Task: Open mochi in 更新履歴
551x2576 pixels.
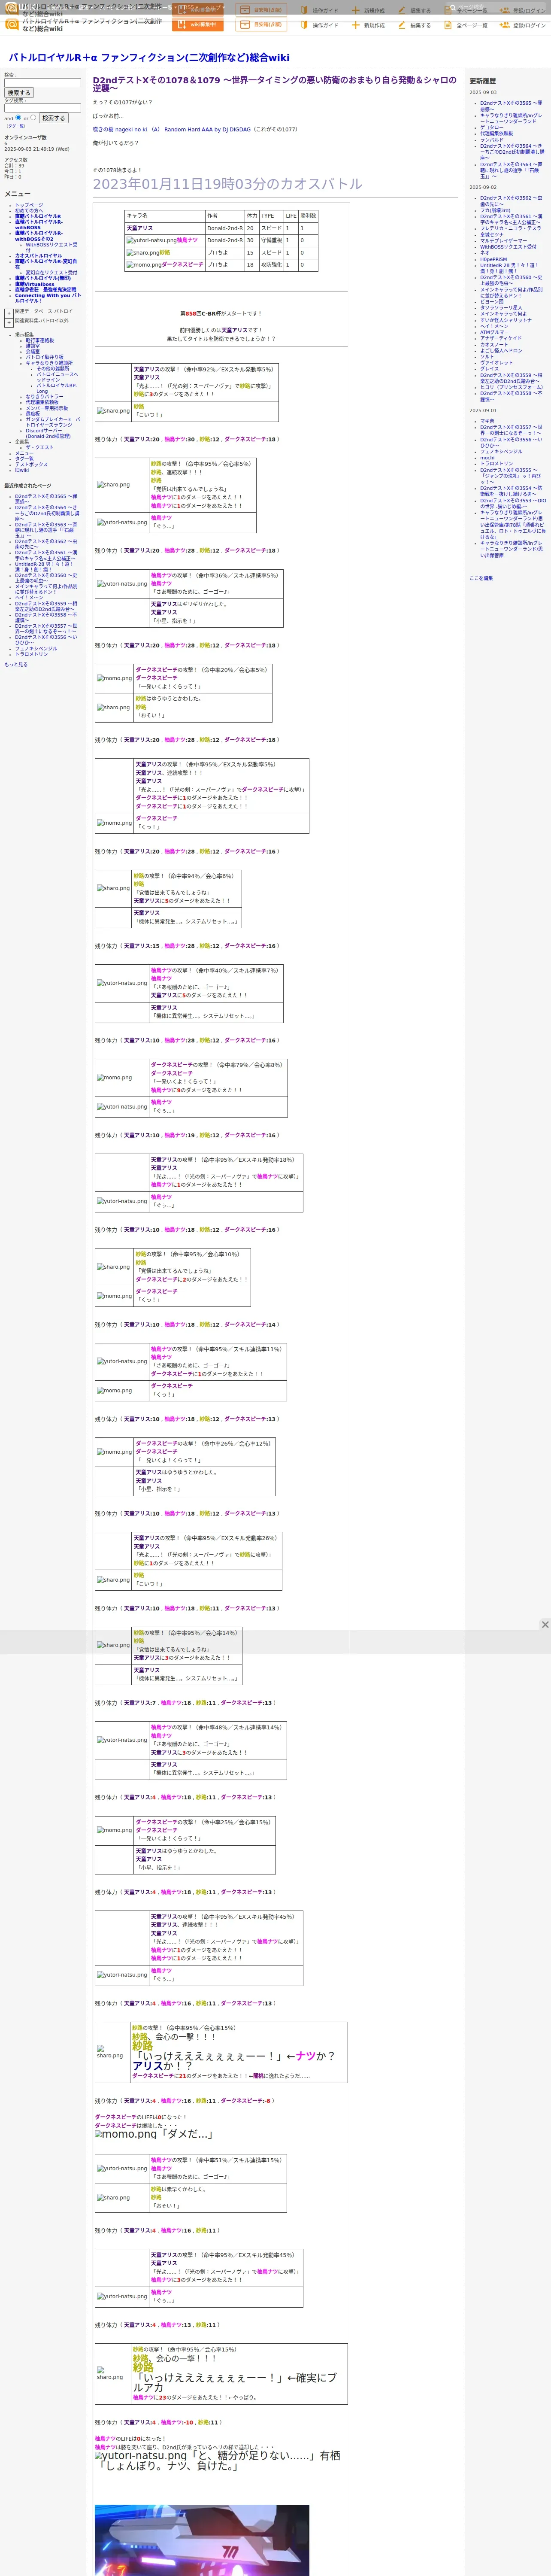Action: point(487,458)
